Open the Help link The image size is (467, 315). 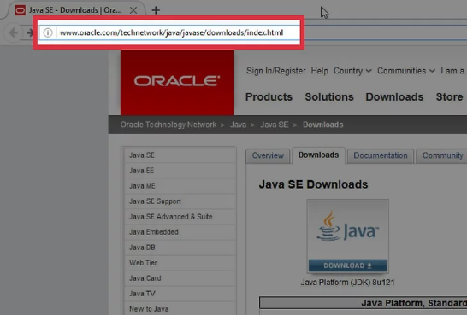(320, 71)
